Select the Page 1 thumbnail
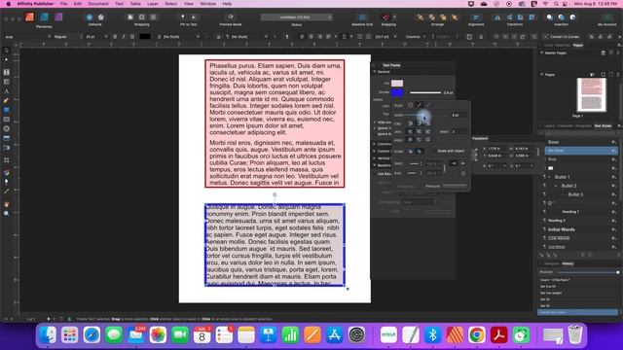This screenshot has width=623, height=350. pyautogui.click(x=591, y=95)
